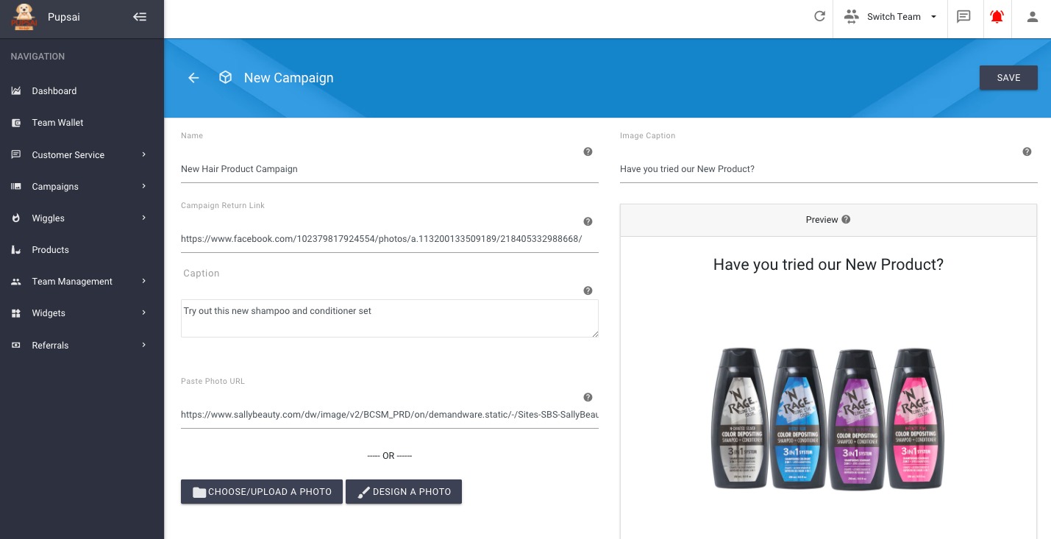Go to Dashboard in the sidebar
This screenshot has height=539, width=1051.
(54, 91)
